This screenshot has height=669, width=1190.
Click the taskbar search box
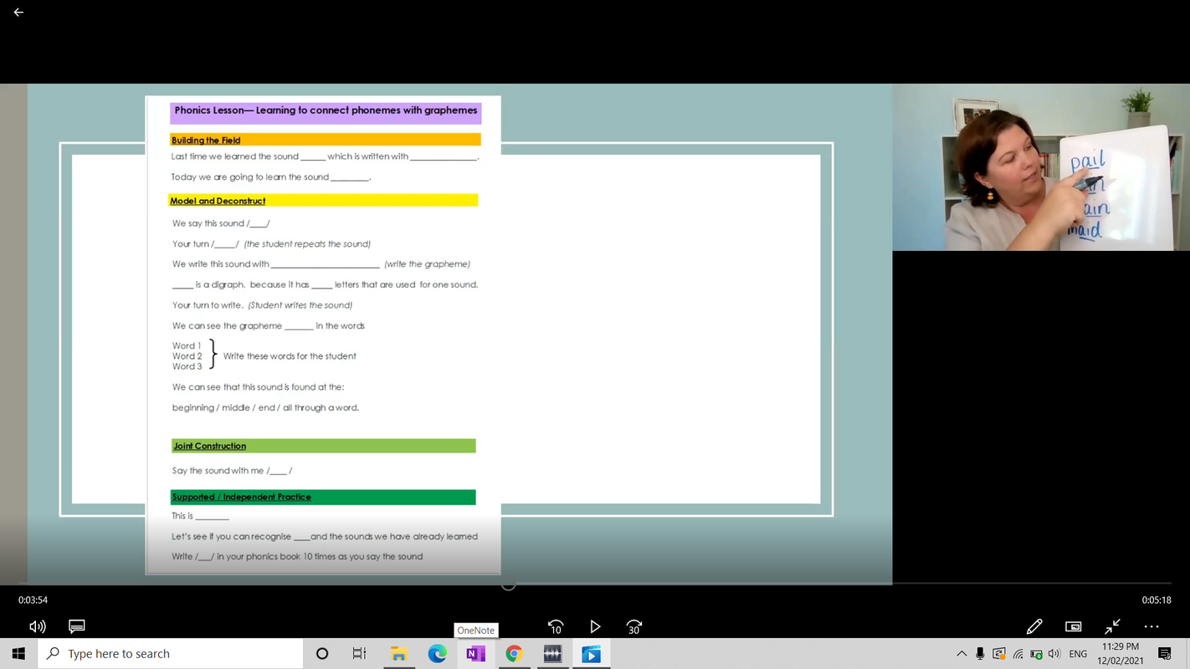(171, 654)
